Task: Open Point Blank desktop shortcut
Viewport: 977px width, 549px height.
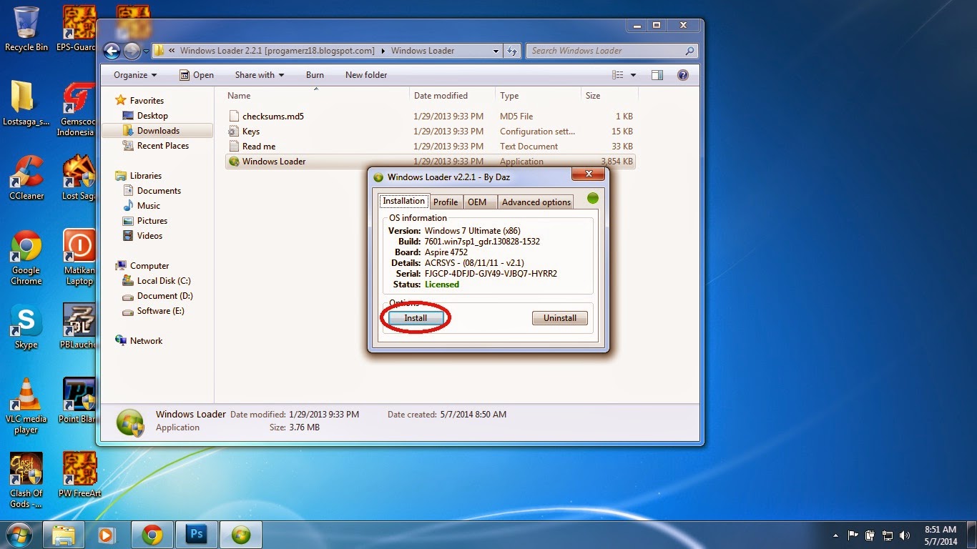Action: (x=79, y=402)
